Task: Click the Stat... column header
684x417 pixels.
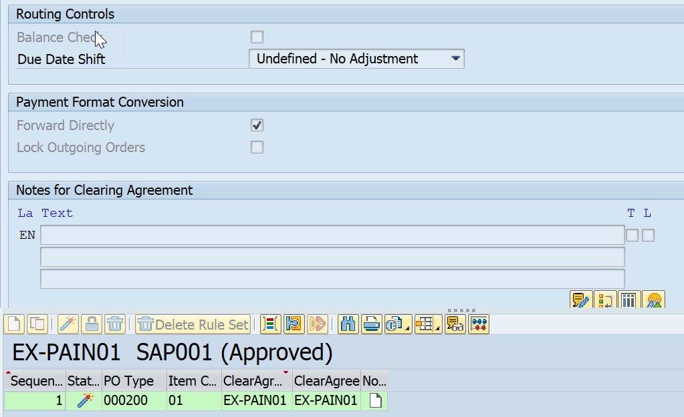Action: [84, 381]
